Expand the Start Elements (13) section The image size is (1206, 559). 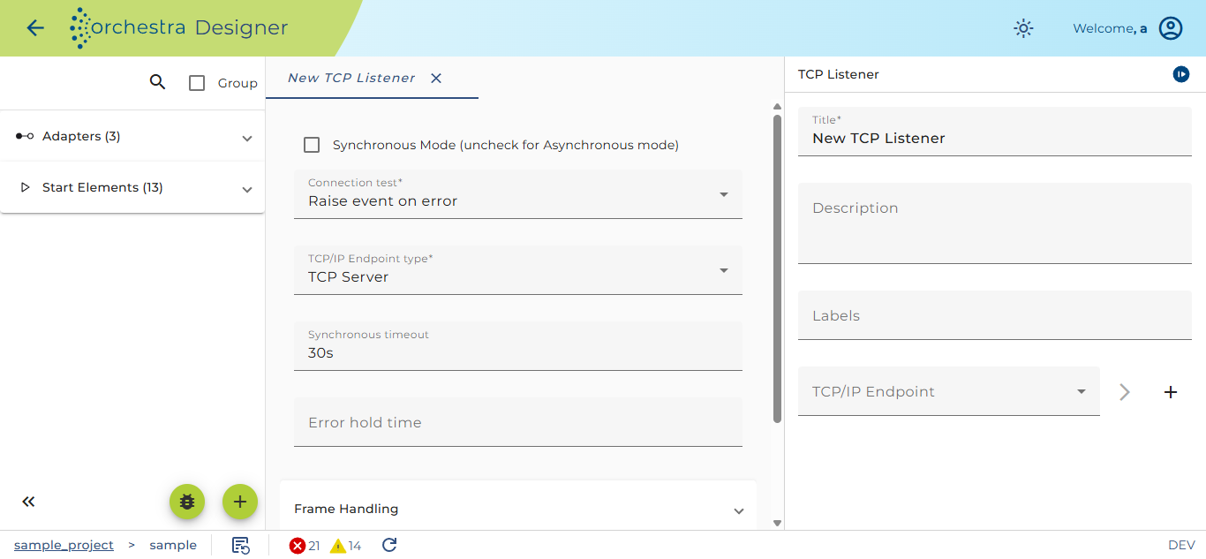click(x=132, y=187)
